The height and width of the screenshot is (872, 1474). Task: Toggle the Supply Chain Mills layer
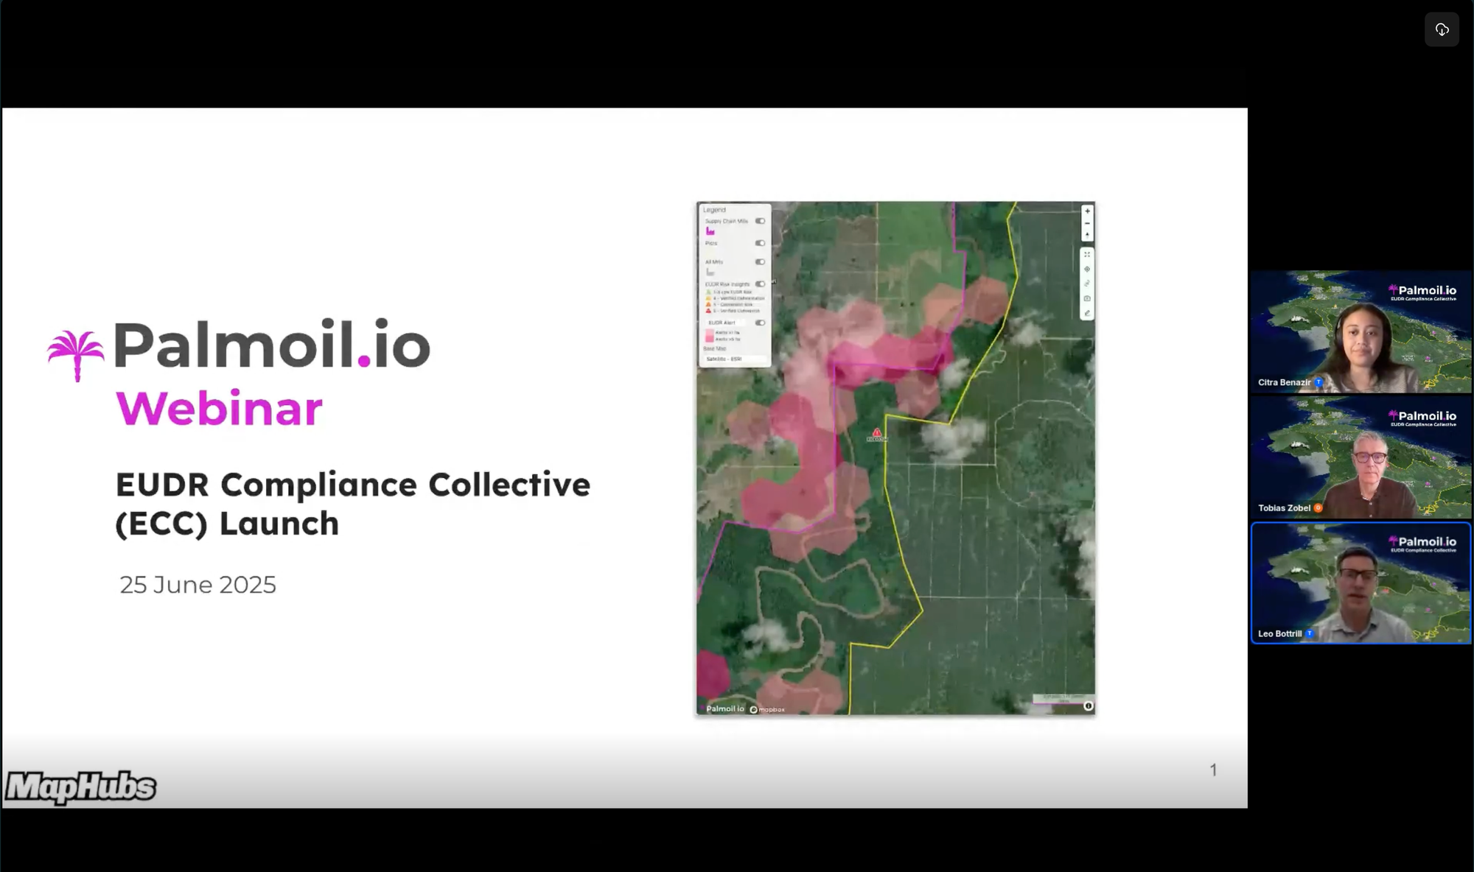[x=760, y=221]
